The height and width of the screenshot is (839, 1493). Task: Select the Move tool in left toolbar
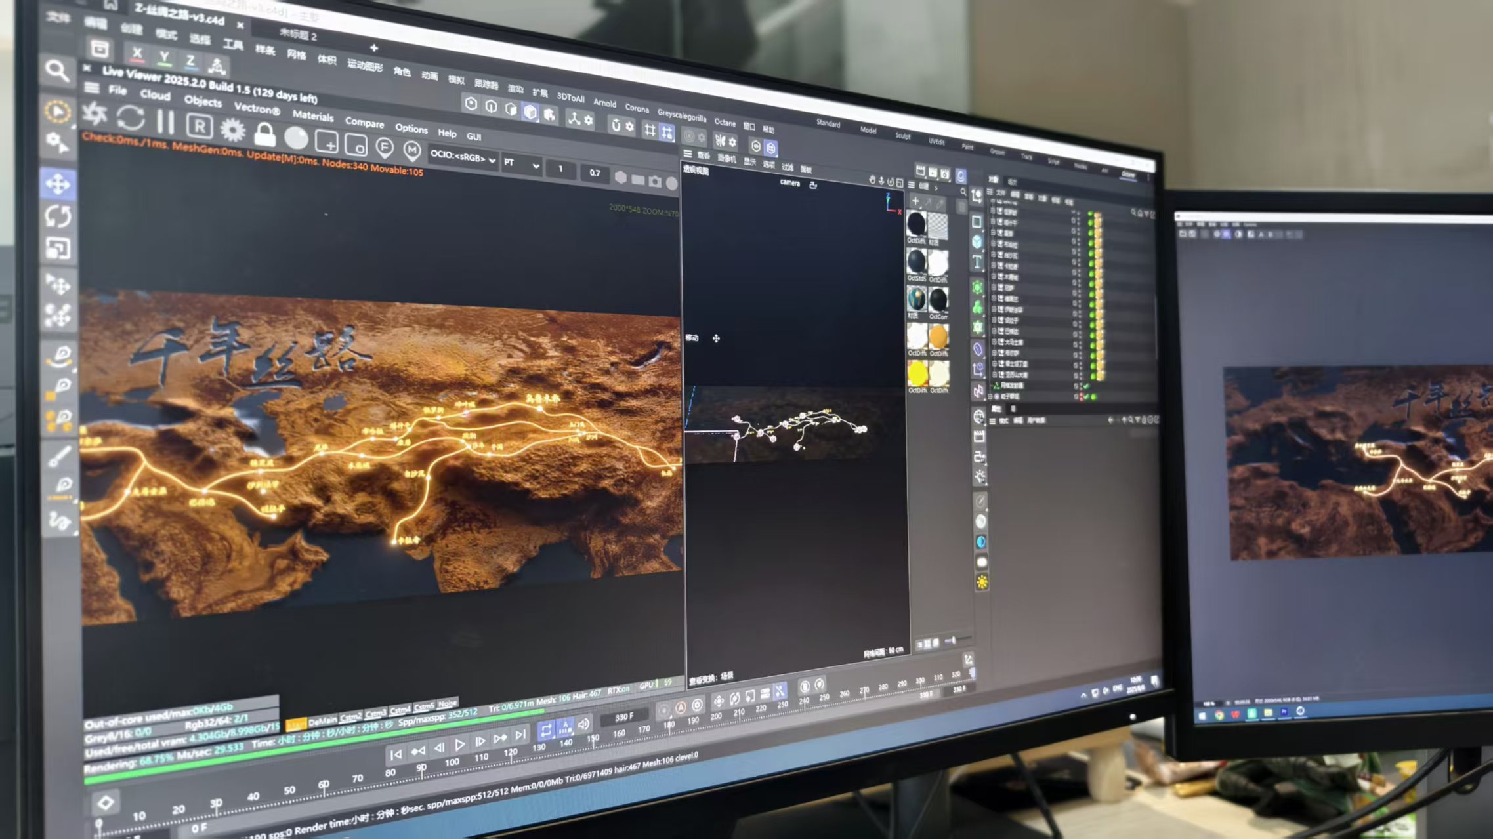[58, 184]
